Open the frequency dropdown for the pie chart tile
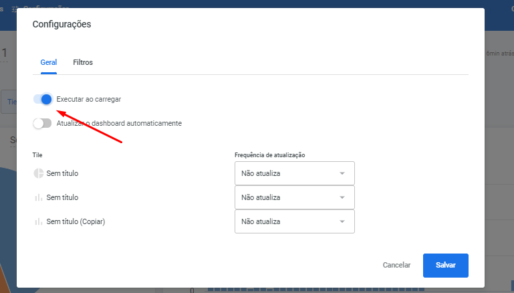Image resolution: width=514 pixels, height=293 pixels. (294, 173)
